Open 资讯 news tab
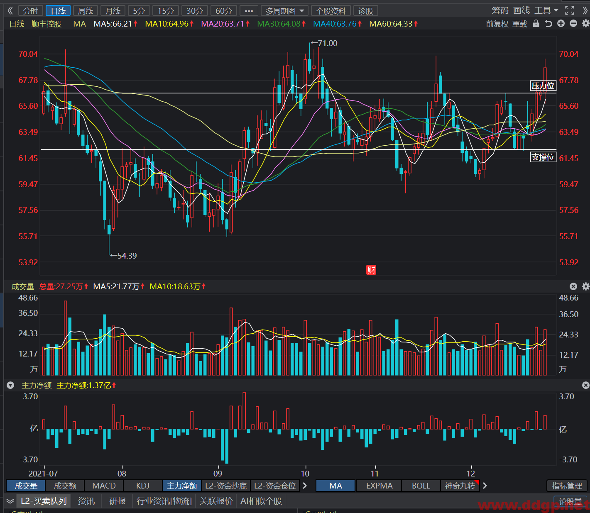590x513 pixels. point(86,501)
